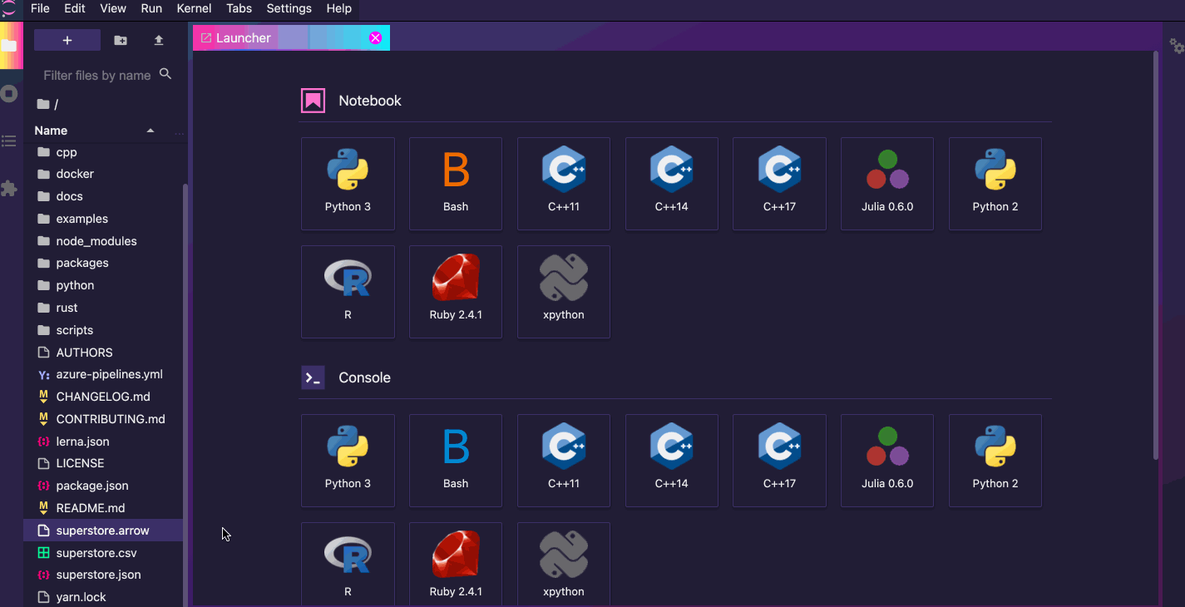Screen dimensions: 1185x607
Task: Open the Help menu
Action: point(339,8)
